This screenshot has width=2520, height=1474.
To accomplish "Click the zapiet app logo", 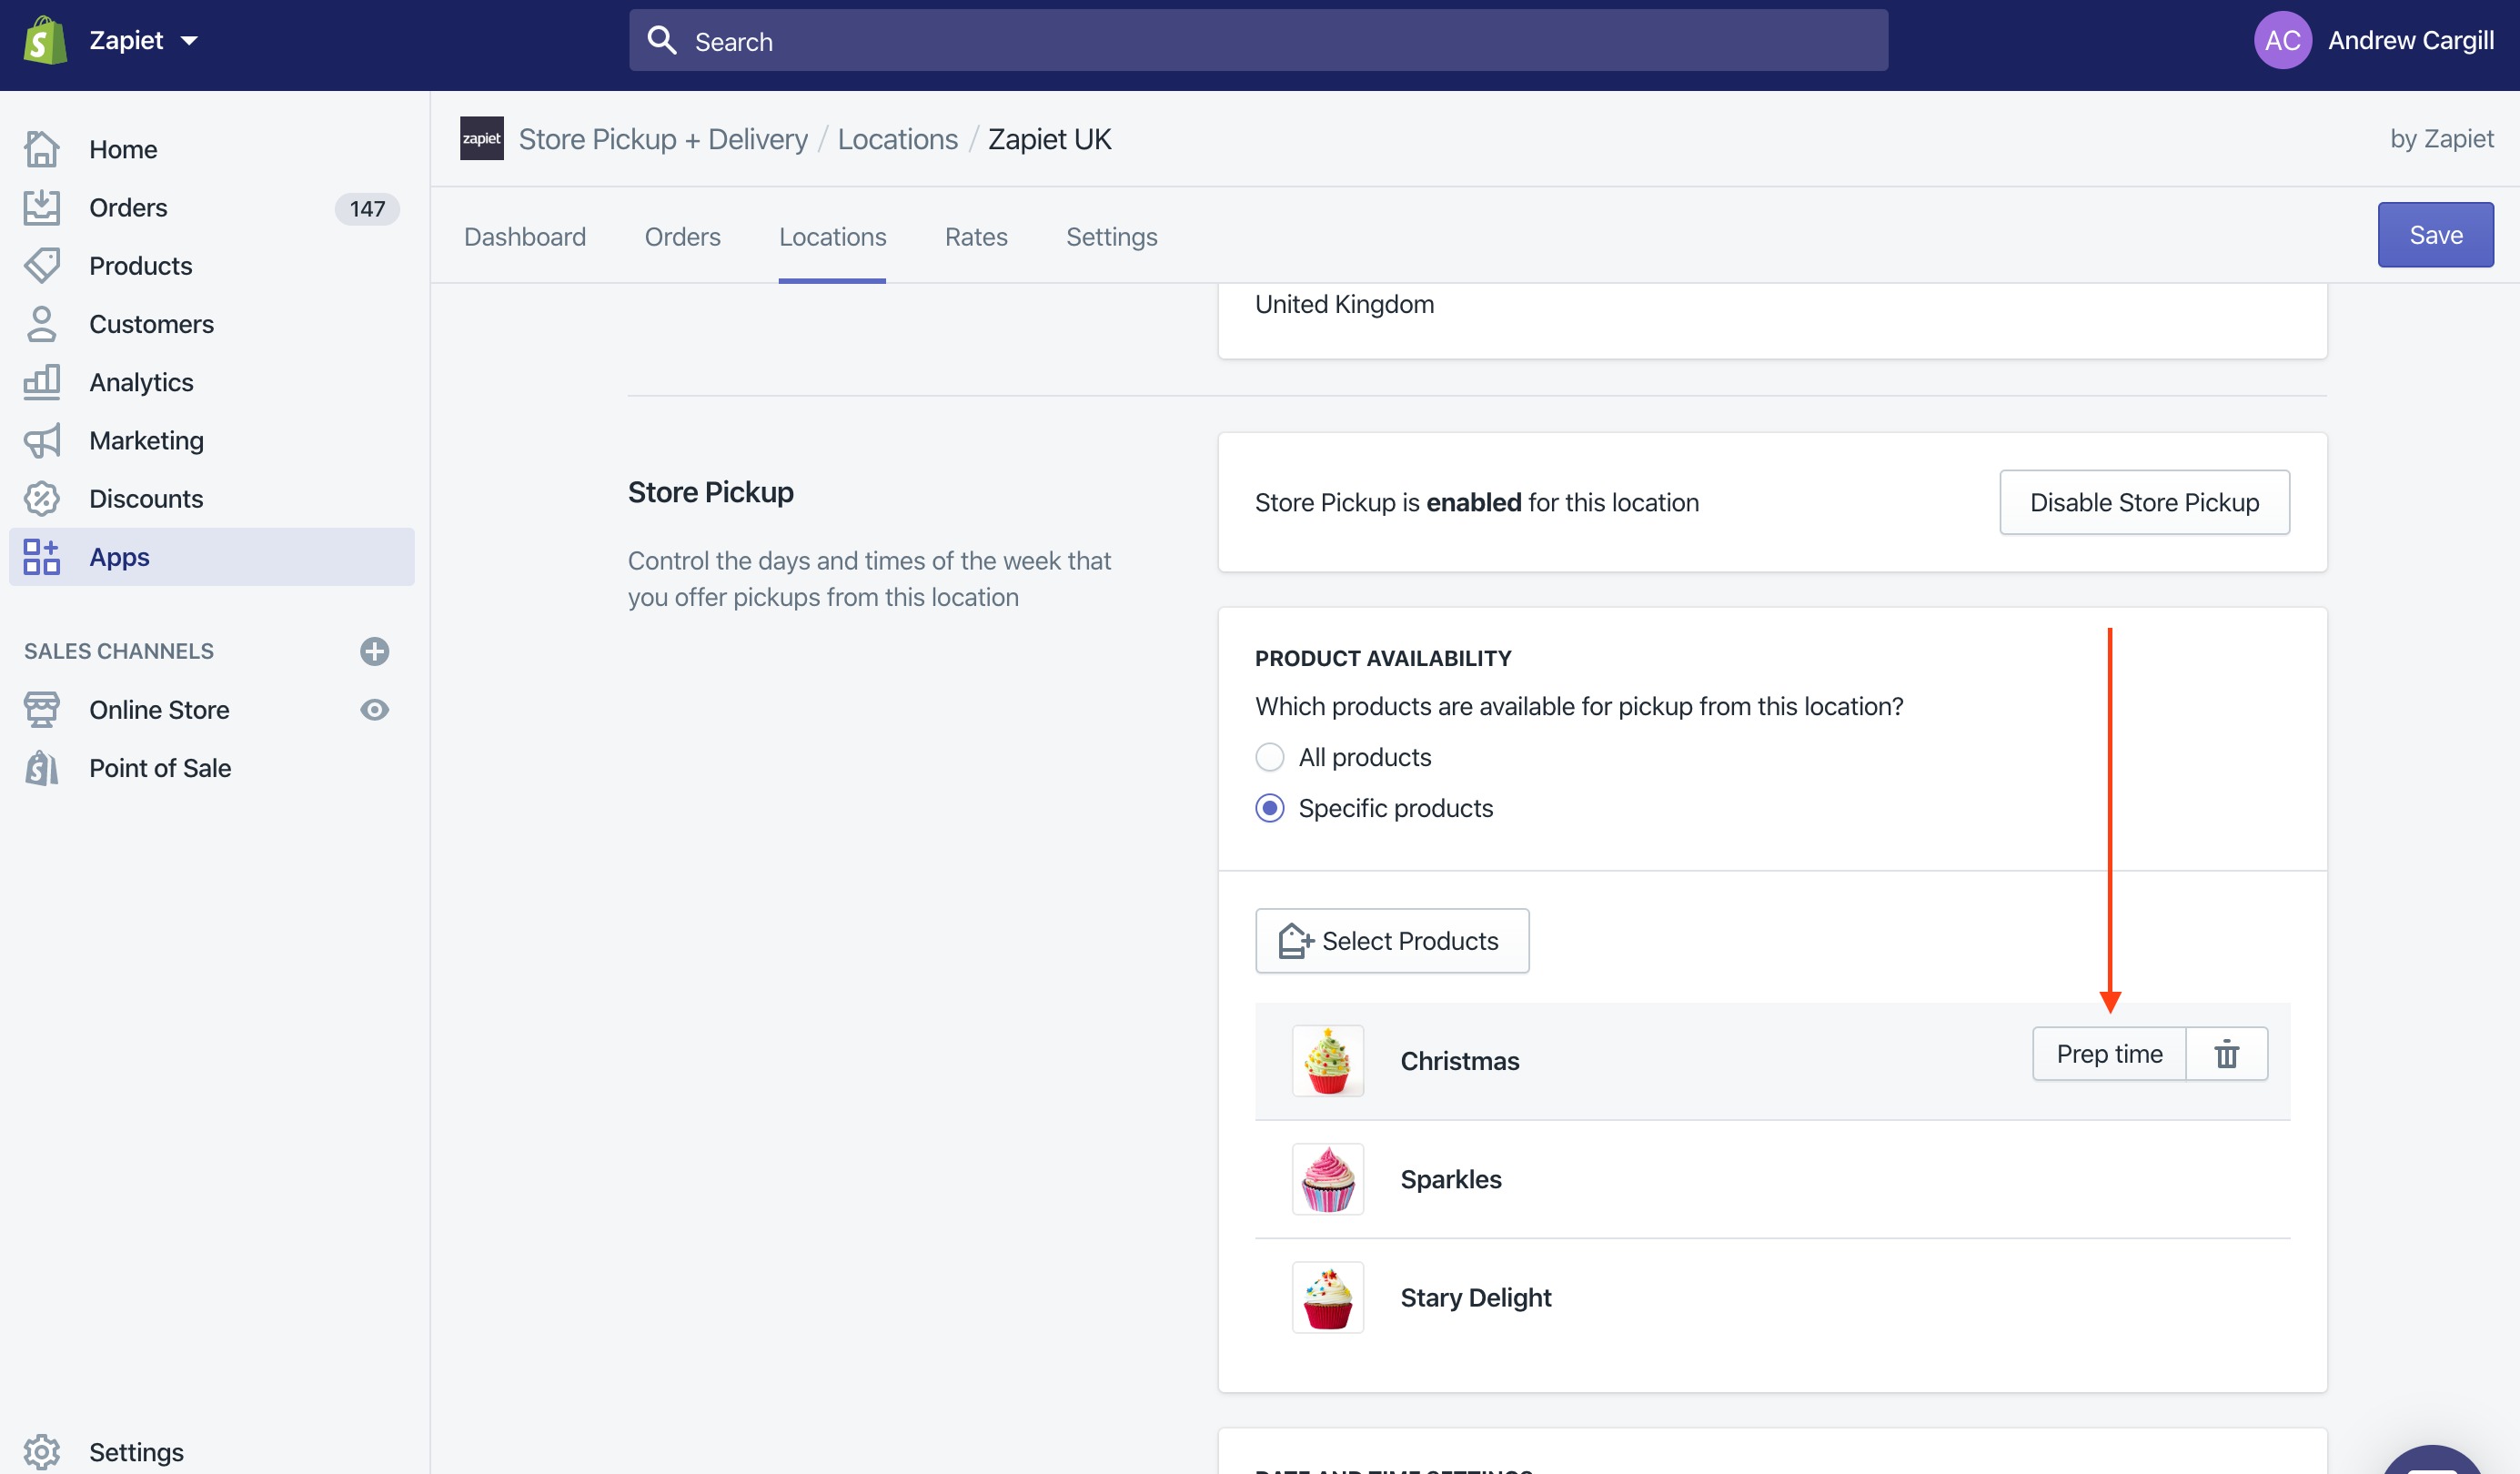I will click(x=481, y=138).
